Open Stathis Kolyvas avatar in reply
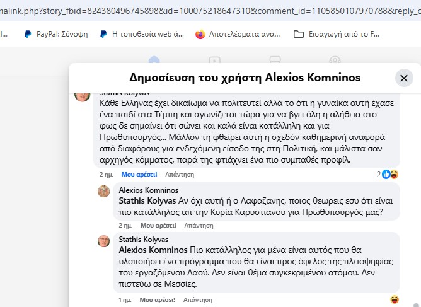The height and width of the screenshot is (307, 421). pos(103,241)
